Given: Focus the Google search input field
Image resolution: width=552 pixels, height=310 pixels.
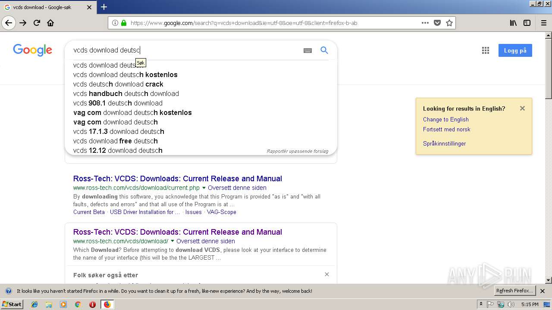Looking at the screenshot, I should pos(185,50).
